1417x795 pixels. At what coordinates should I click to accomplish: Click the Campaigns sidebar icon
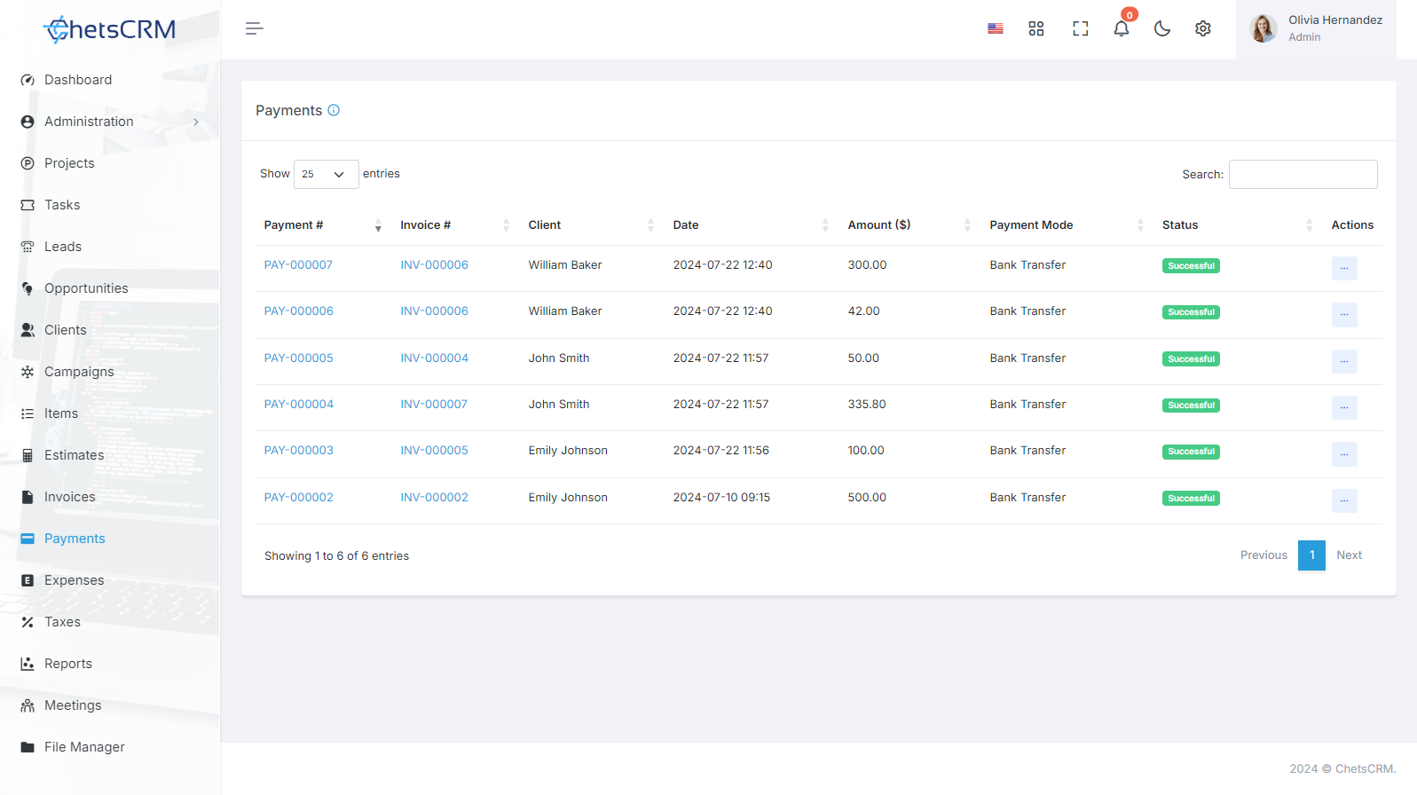[28, 372]
